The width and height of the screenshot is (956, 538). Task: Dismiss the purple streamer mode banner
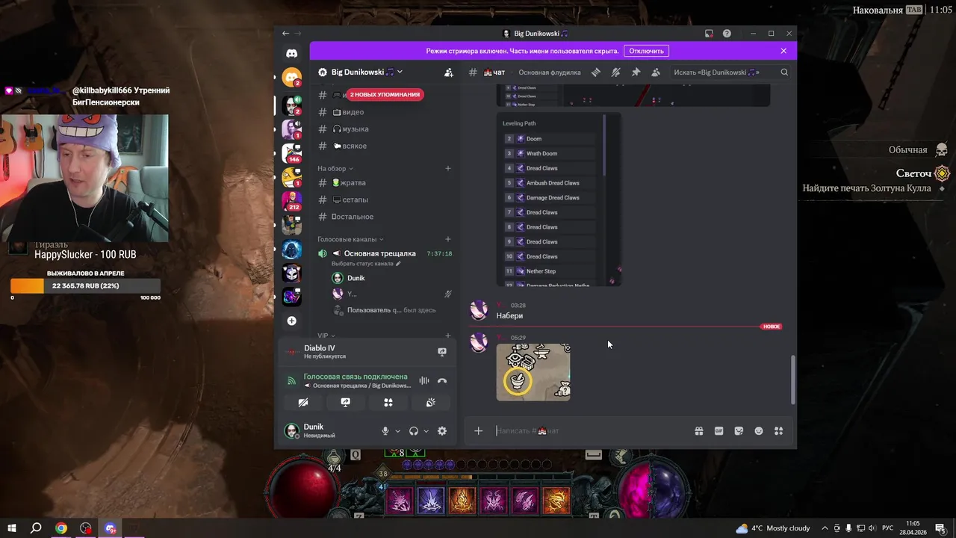[783, 51]
